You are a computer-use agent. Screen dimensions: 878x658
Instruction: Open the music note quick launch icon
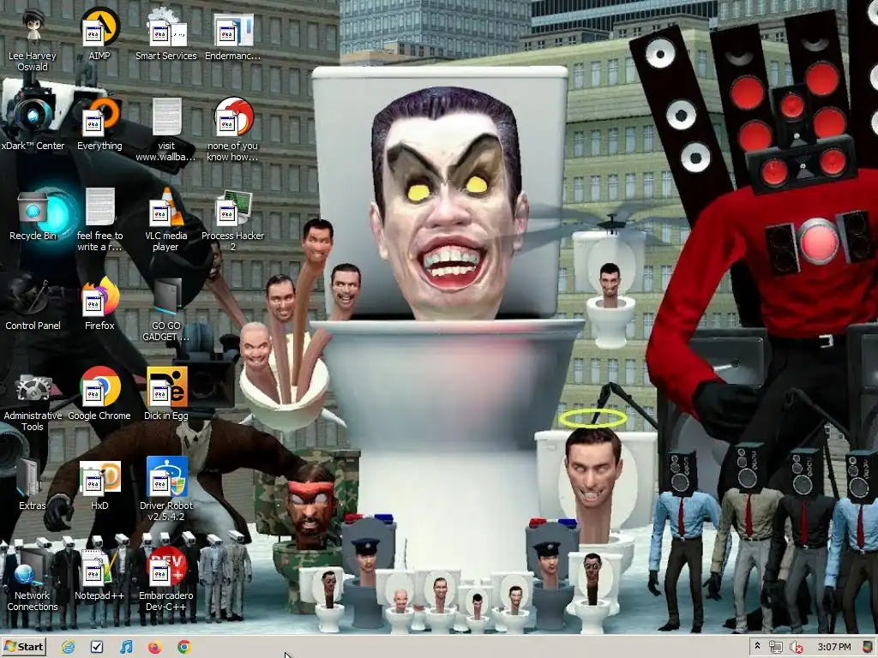[x=126, y=648]
